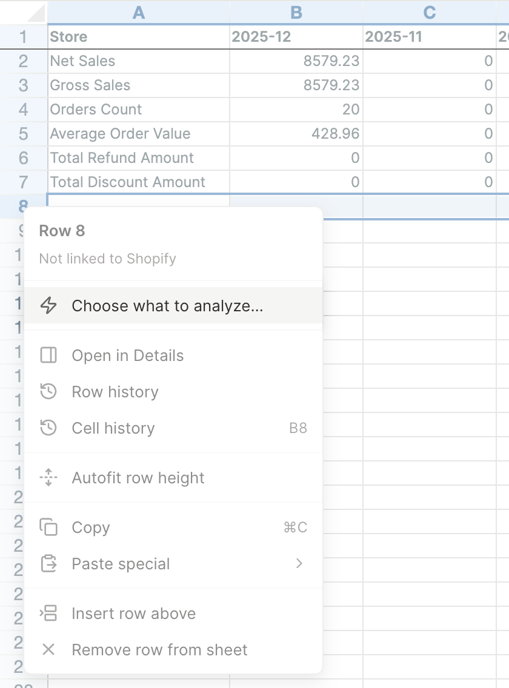This screenshot has width=509, height=688.
Task: Click the Autofit row height icon
Action: click(x=48, y=477)
